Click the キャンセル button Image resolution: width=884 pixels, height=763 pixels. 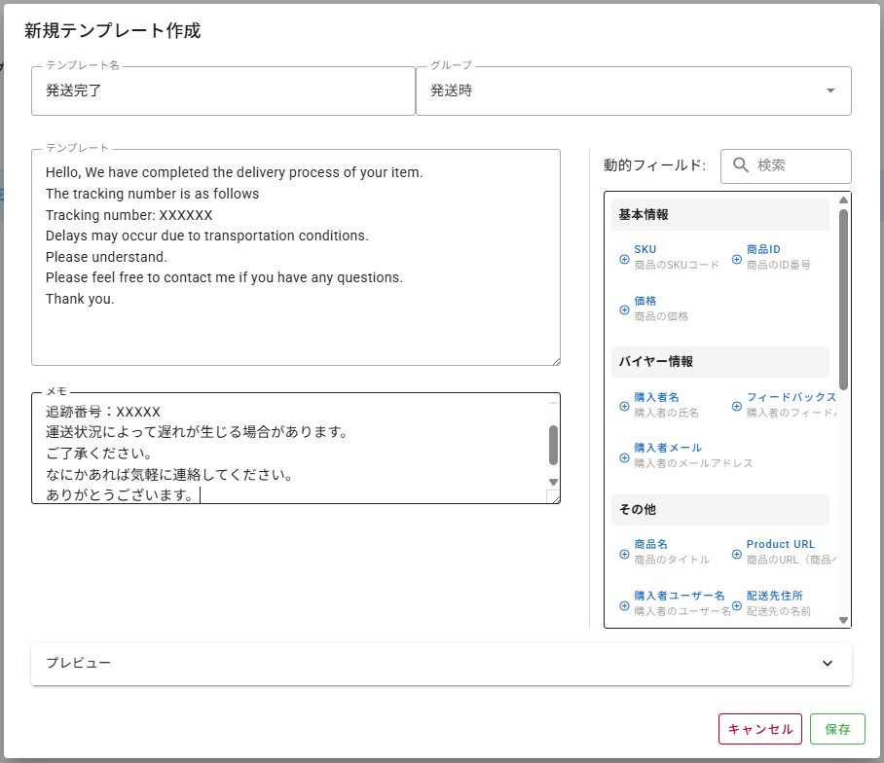(x=760, y=728)
